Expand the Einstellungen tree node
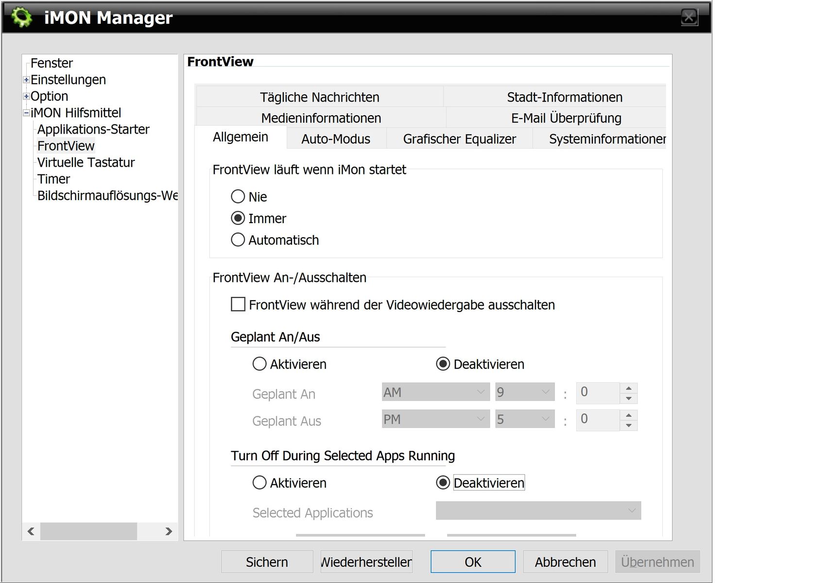Screen dimensions: 829x583 pyautogui.click(x=26, y=80)
